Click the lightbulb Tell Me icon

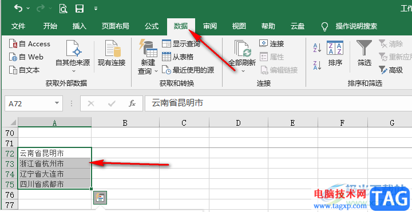[325, 26]
